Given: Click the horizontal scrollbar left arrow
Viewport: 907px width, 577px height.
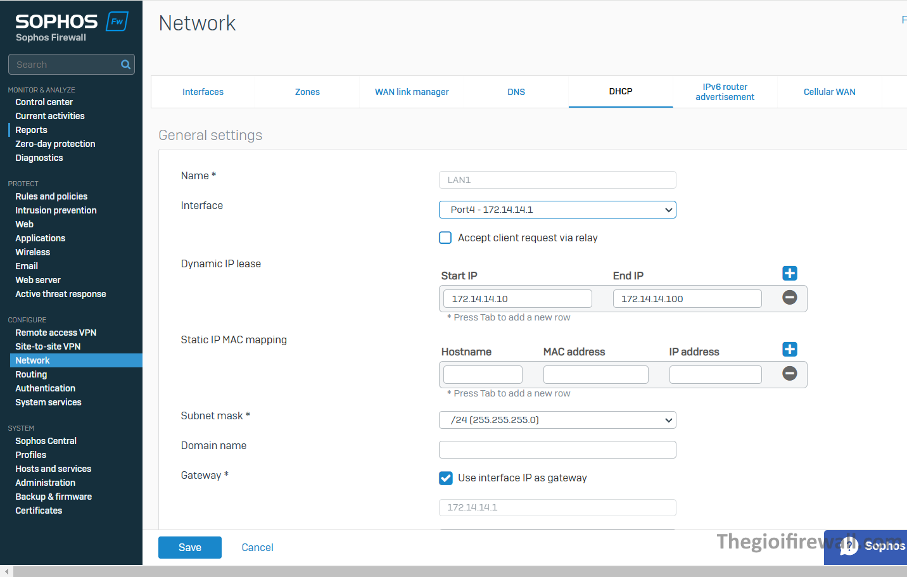Looking at the screenshot, I should coord(6,571).
